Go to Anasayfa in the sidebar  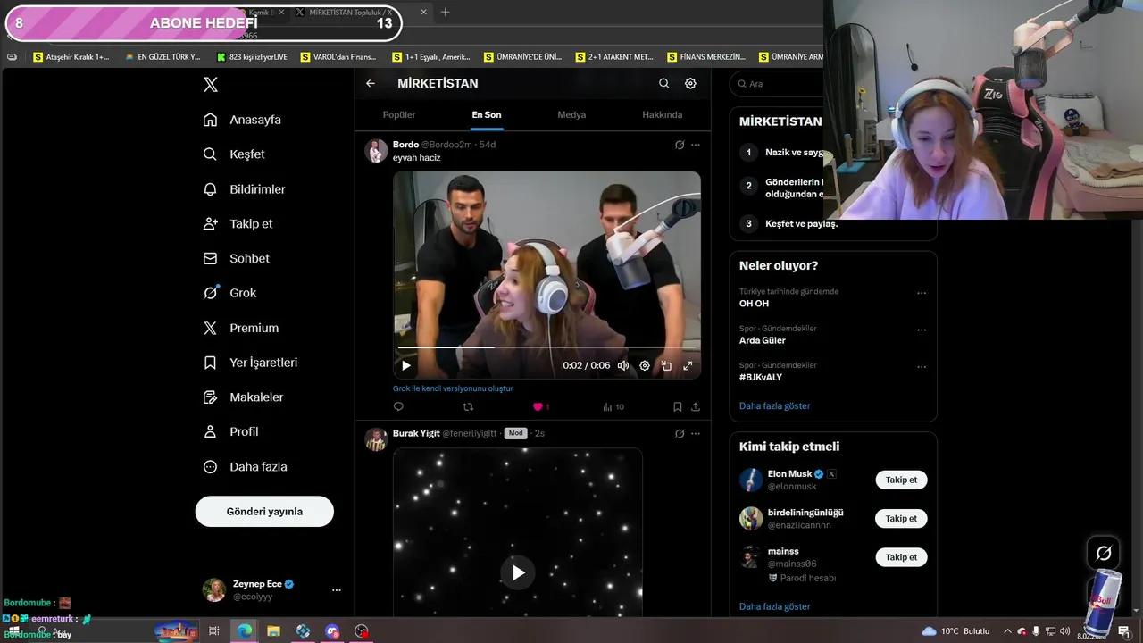tap(242, 120)
